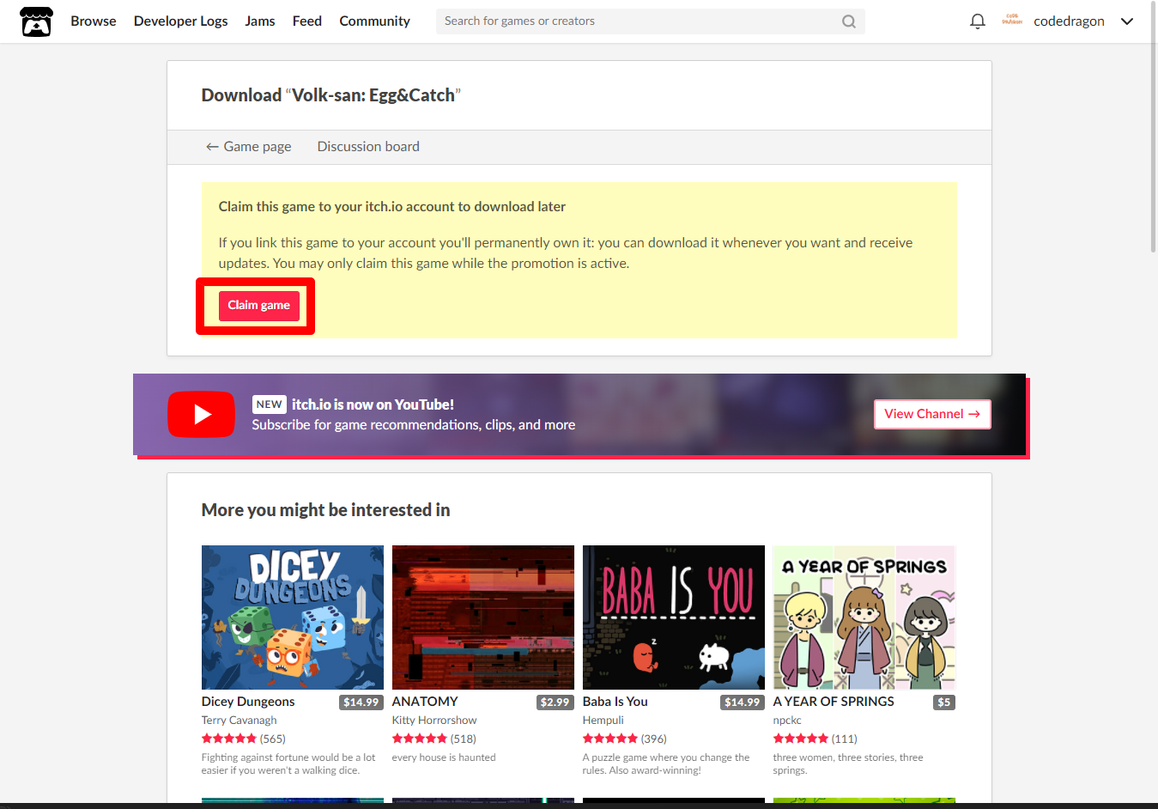Click the 'itch.io is now on YouTube!' headline

373,404
